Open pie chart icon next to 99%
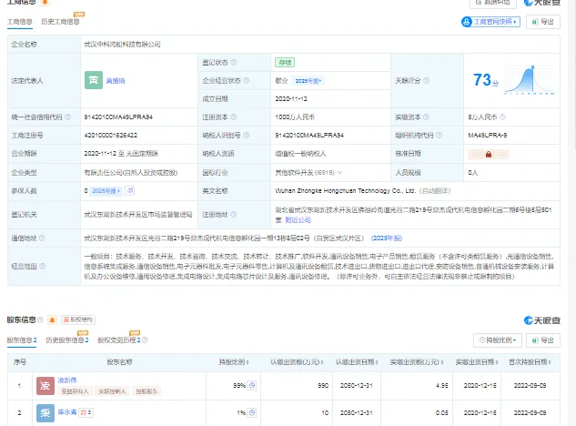This screenshot has height=426, width=576. pos(252,386)
